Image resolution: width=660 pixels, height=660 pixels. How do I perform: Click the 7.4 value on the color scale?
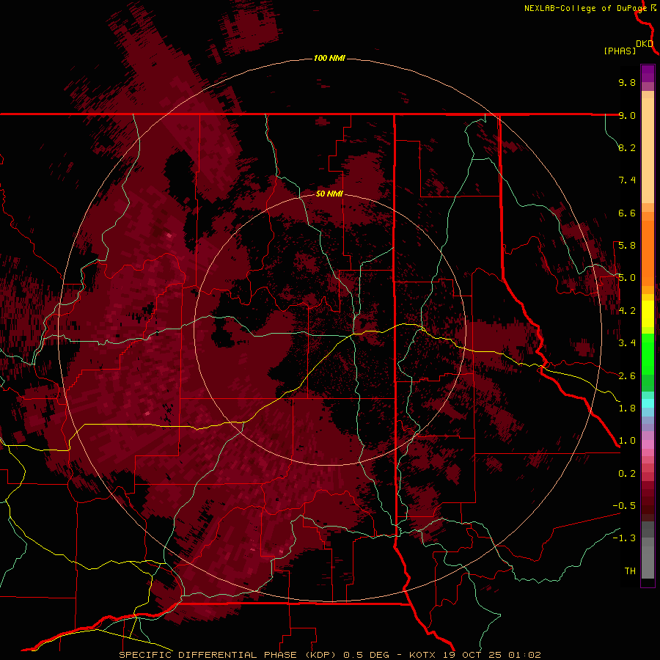[x=627, y=180]
